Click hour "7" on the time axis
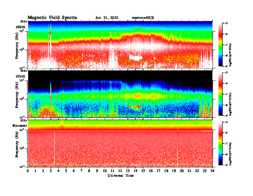The width and height of the screenshot is (253, 196). 82,171
